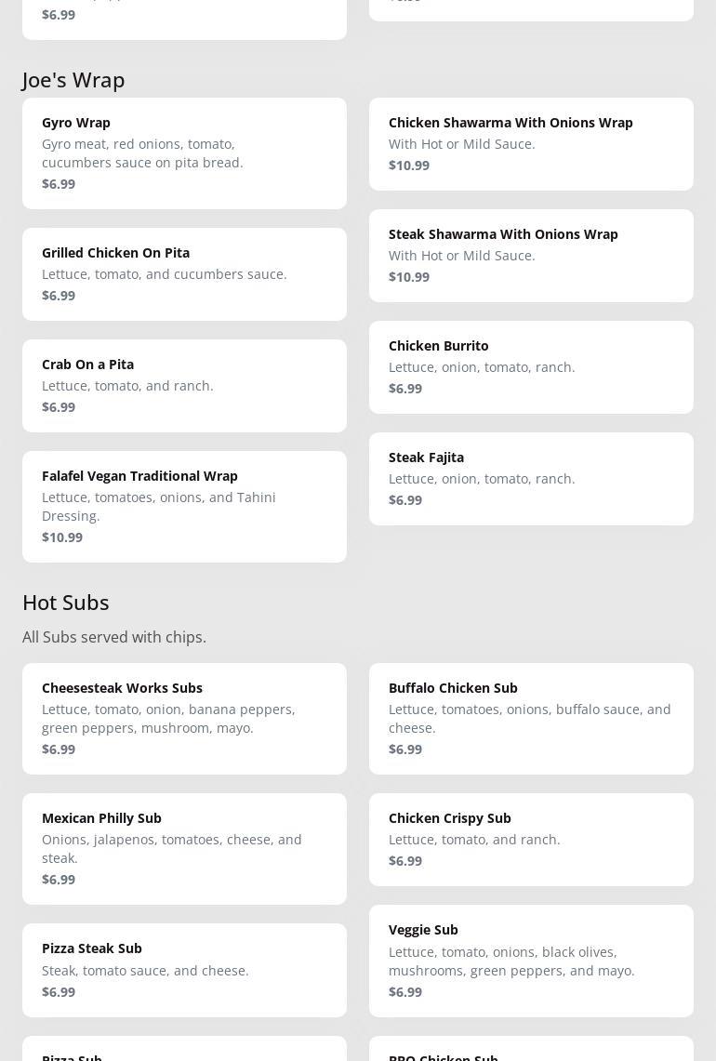The width and height of the screenshot is (716, 1061).
Task: Select the Gyro Wrap menu item
Action: pos(184,153)
